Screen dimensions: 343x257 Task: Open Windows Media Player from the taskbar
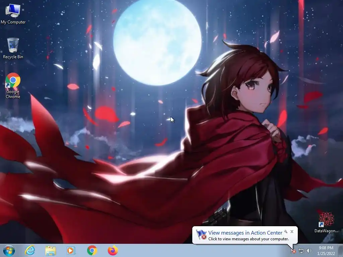71,250
